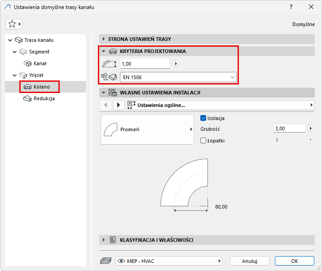Collapse the Kryteria projektowania panel
322x271 pixels.
point(104,51)
